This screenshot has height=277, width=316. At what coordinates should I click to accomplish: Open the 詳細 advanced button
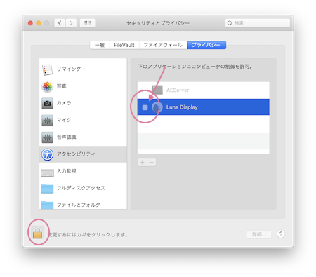[259, 234]
